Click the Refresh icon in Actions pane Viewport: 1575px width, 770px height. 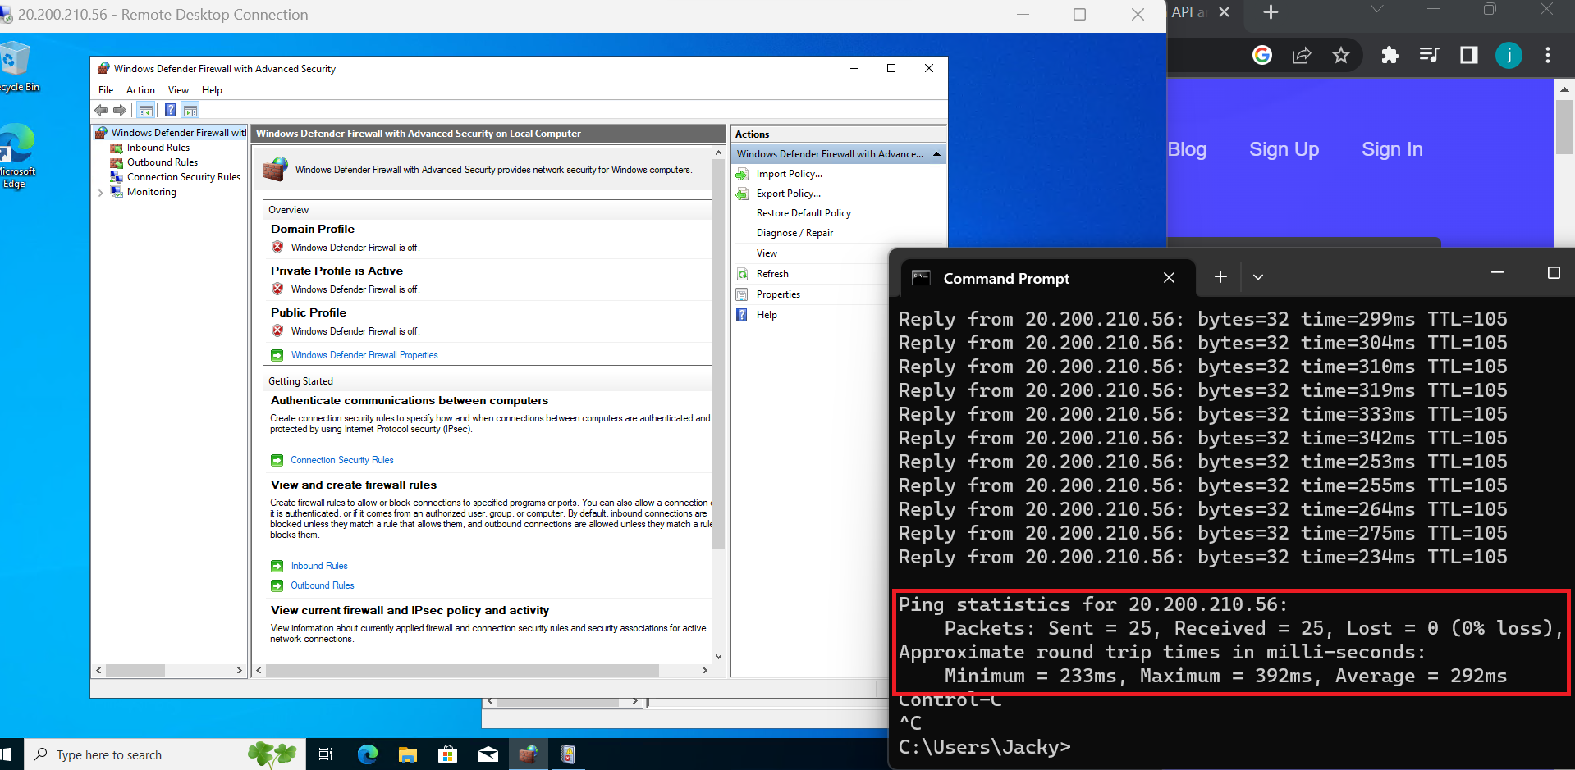[x=742, y=274]
